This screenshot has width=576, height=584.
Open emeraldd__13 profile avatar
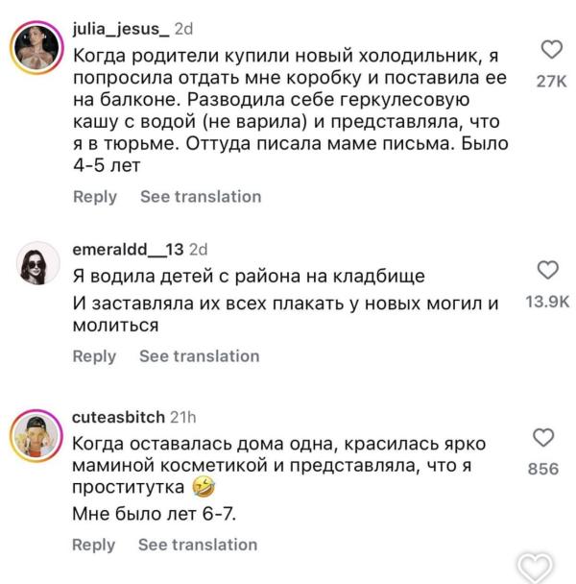(38, 263)
